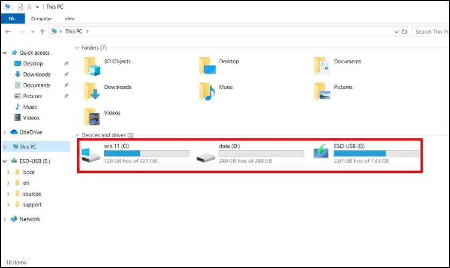
Task: Collapse the Devices and drives group
Action: (x=78, y=136)
